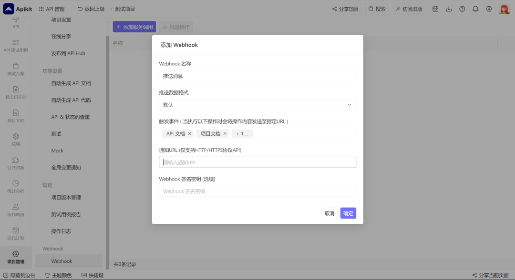Open the 推送数据格式 dropdown showing 默认
Screen dimensions: 515x280
coord(257,104)
